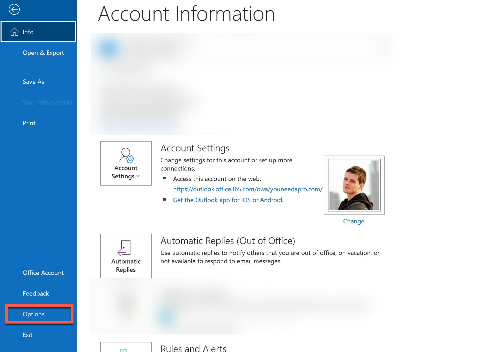
Task: Open the outlook.office365.com web access link
Action: [x=248, y=189]
